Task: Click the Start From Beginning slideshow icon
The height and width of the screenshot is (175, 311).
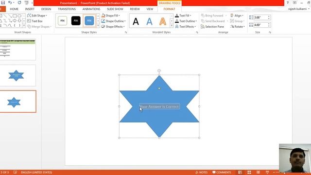Action: click(x=26, y=3)
